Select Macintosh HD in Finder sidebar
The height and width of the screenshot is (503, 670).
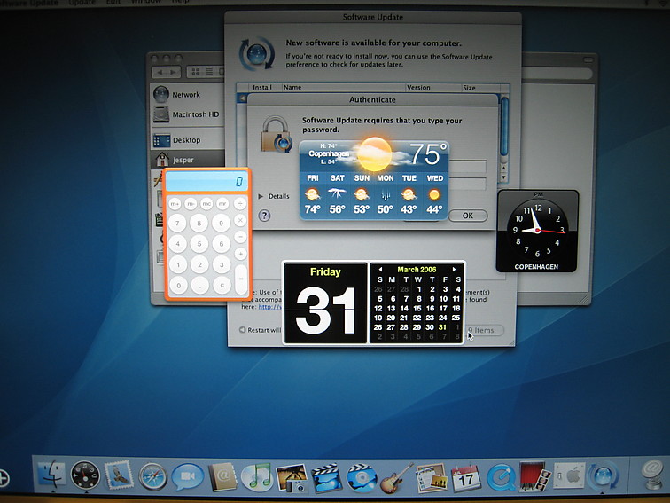(195, 114)
